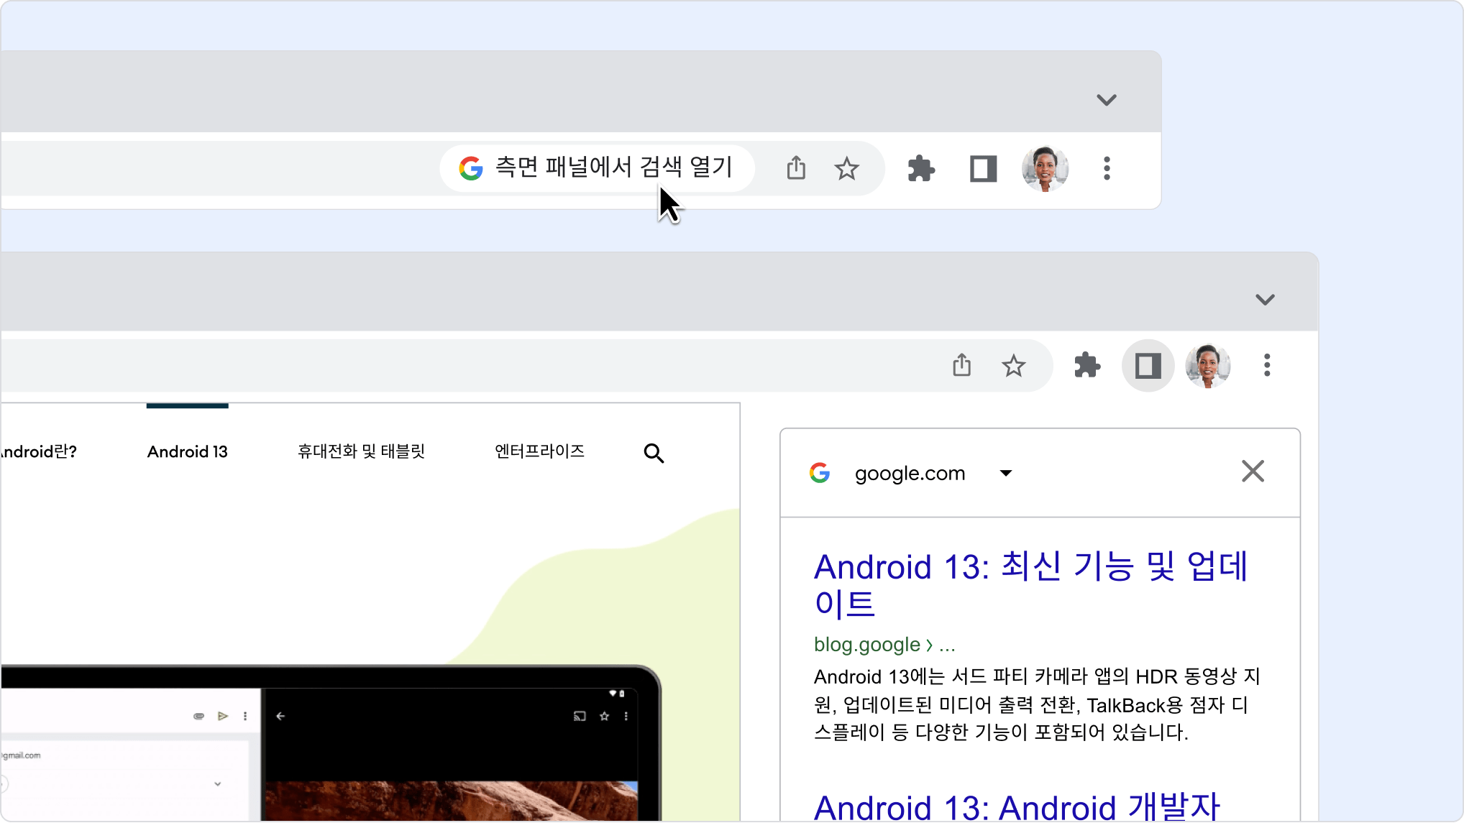
Task: Click the share icon in lower browser toolbar
Action: point(961,365)
